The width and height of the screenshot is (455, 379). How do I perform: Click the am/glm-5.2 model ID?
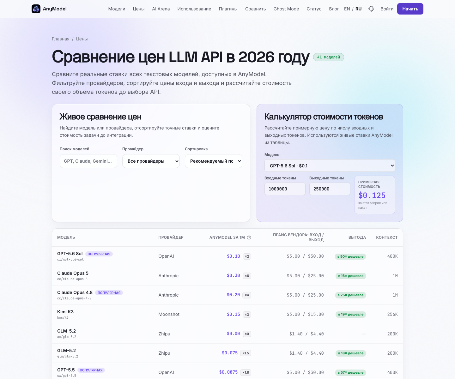point(67,337)
